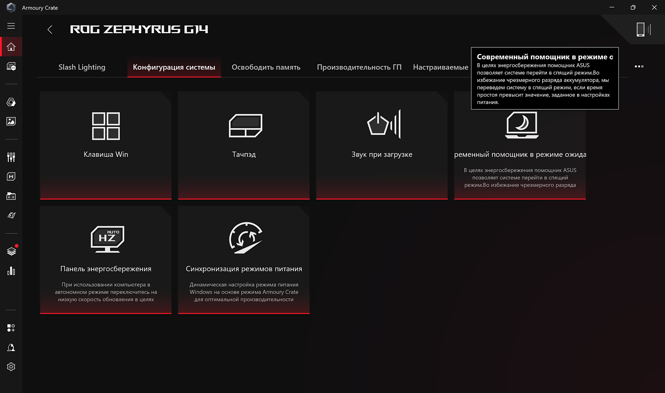
Task: Click the touchpad icon
Action: [245, 126]
